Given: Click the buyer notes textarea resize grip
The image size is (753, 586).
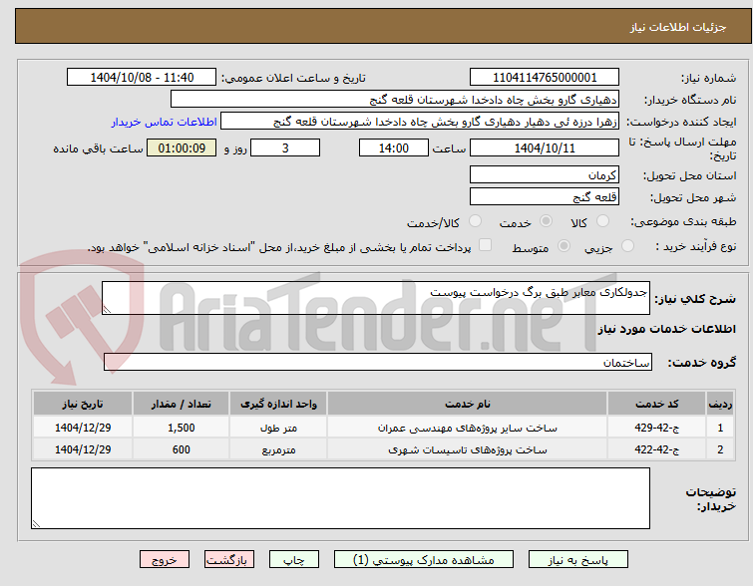Looking at the screenshot, I should click(x=36, y=523).
